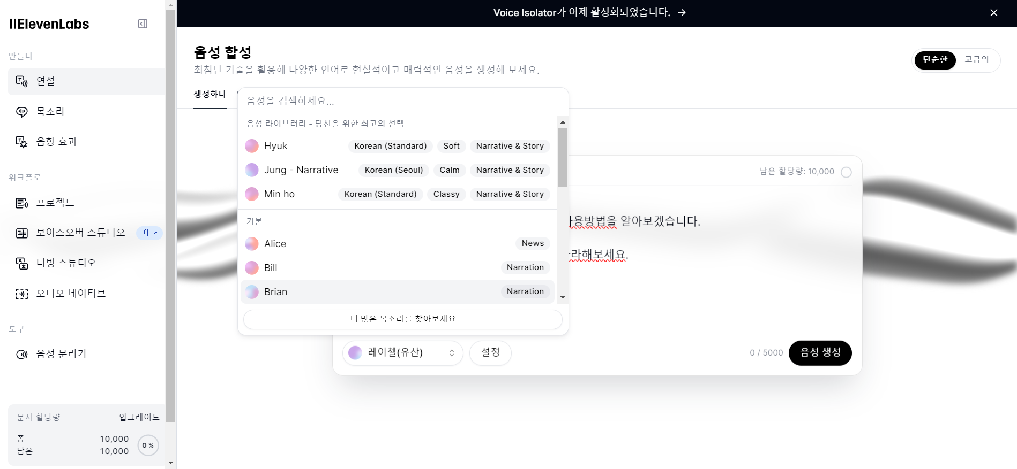This screenshot has width=1017, height=469.
Task: Open the 오디오 네이티브 icon
Action: coord(21,294)
